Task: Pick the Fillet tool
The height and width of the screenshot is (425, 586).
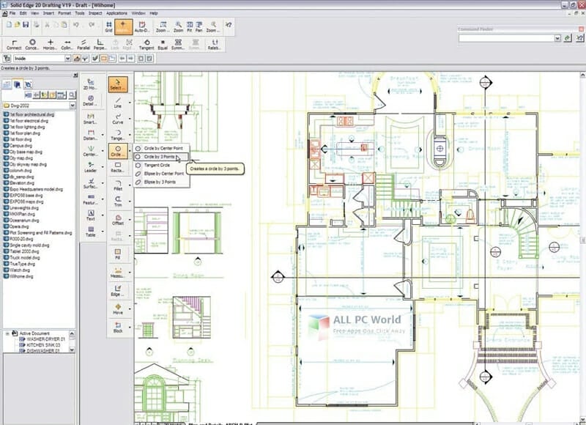Action: 118,185
